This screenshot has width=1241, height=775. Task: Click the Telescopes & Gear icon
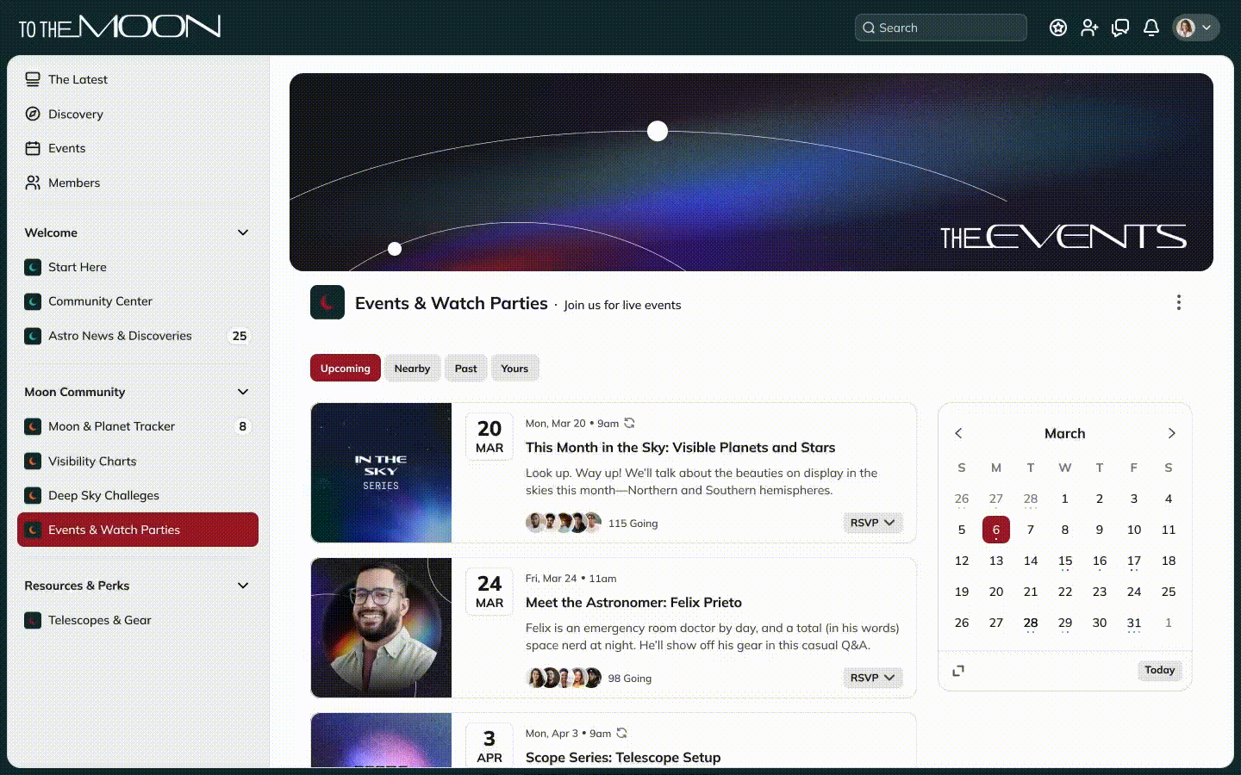[x=33, y=620]
